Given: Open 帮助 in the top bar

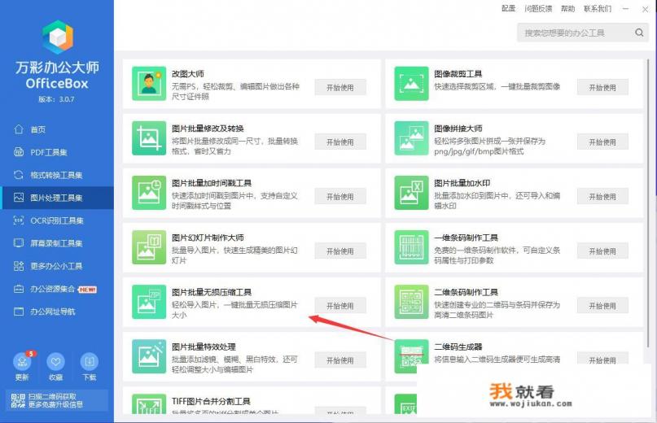Looking at the screenshot, I should coord(567,8).
